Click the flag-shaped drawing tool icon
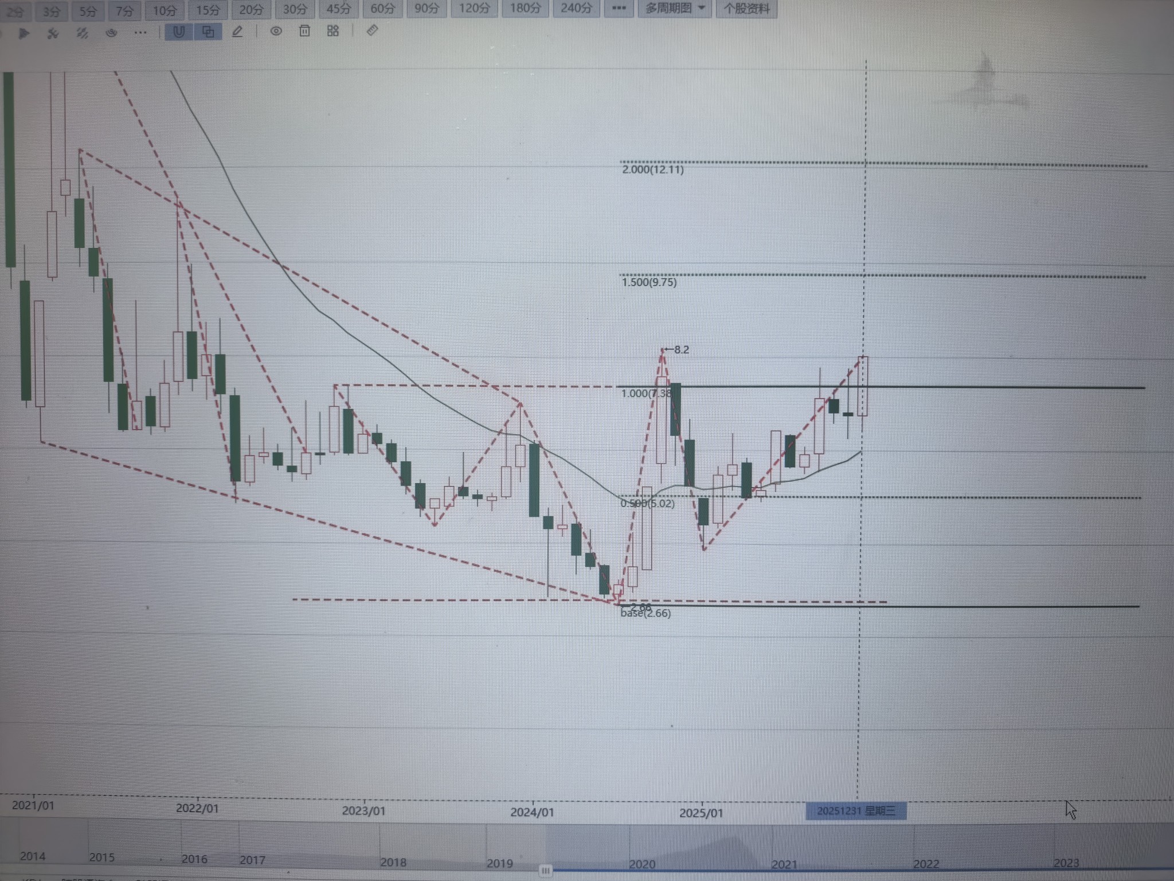Image resolution: width=1174 pixels, height=881 pixels. pyautogui.click(x=24, y=34)
